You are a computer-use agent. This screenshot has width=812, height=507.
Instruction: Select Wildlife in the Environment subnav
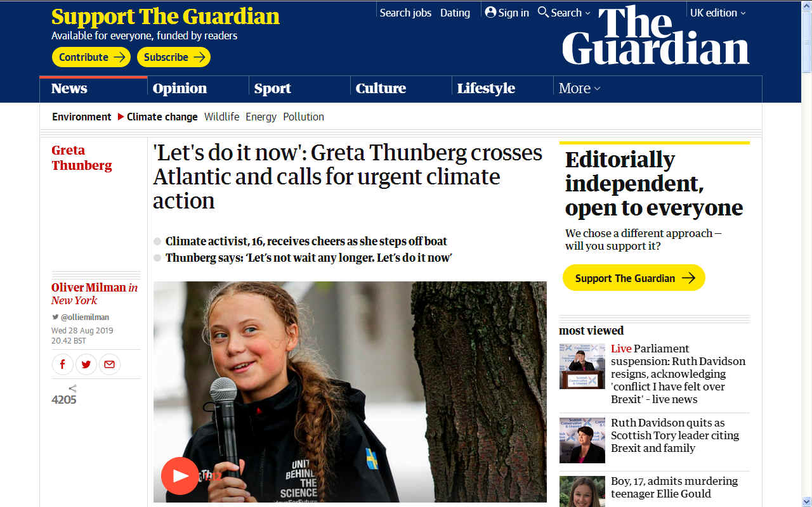pos(221,117)
